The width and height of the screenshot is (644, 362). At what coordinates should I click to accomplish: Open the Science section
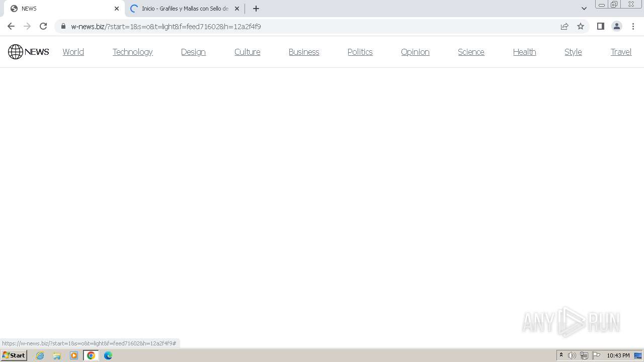pyautogui.click(x=471, y=52)
